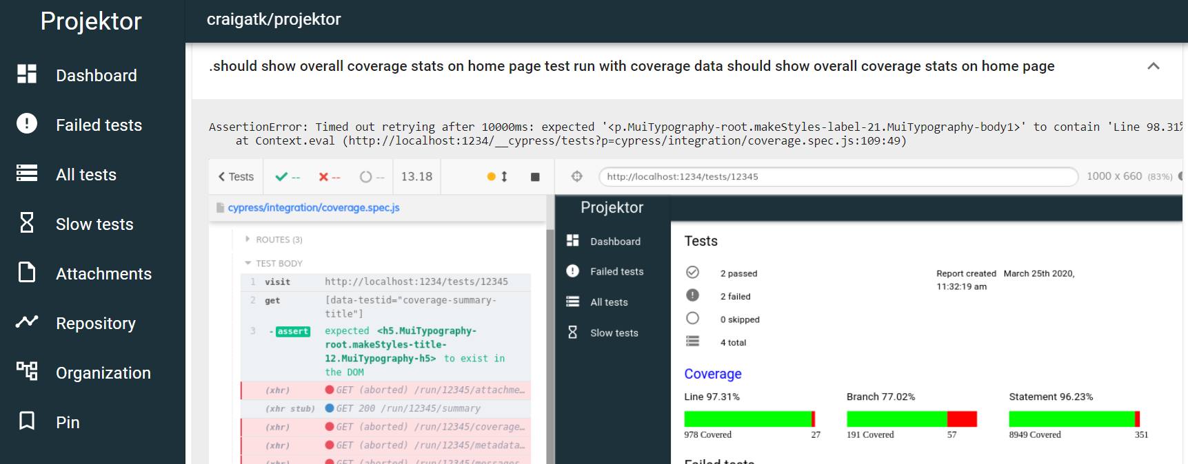Click the command log scrollbar
The image size is (1188, 464).
(x=550, y=347)
